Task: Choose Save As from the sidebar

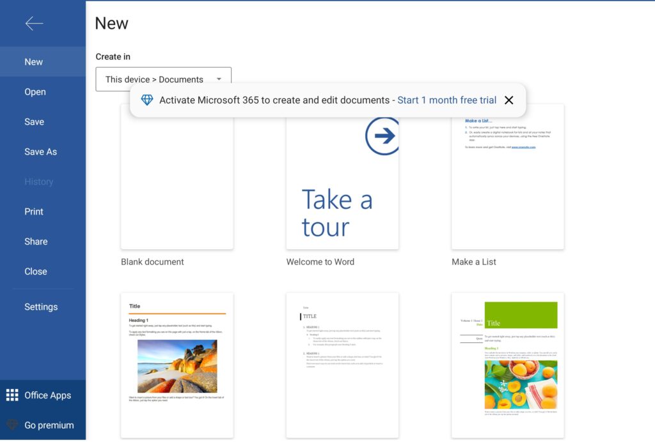Action: pyautogui.click(x=43, y=152)
